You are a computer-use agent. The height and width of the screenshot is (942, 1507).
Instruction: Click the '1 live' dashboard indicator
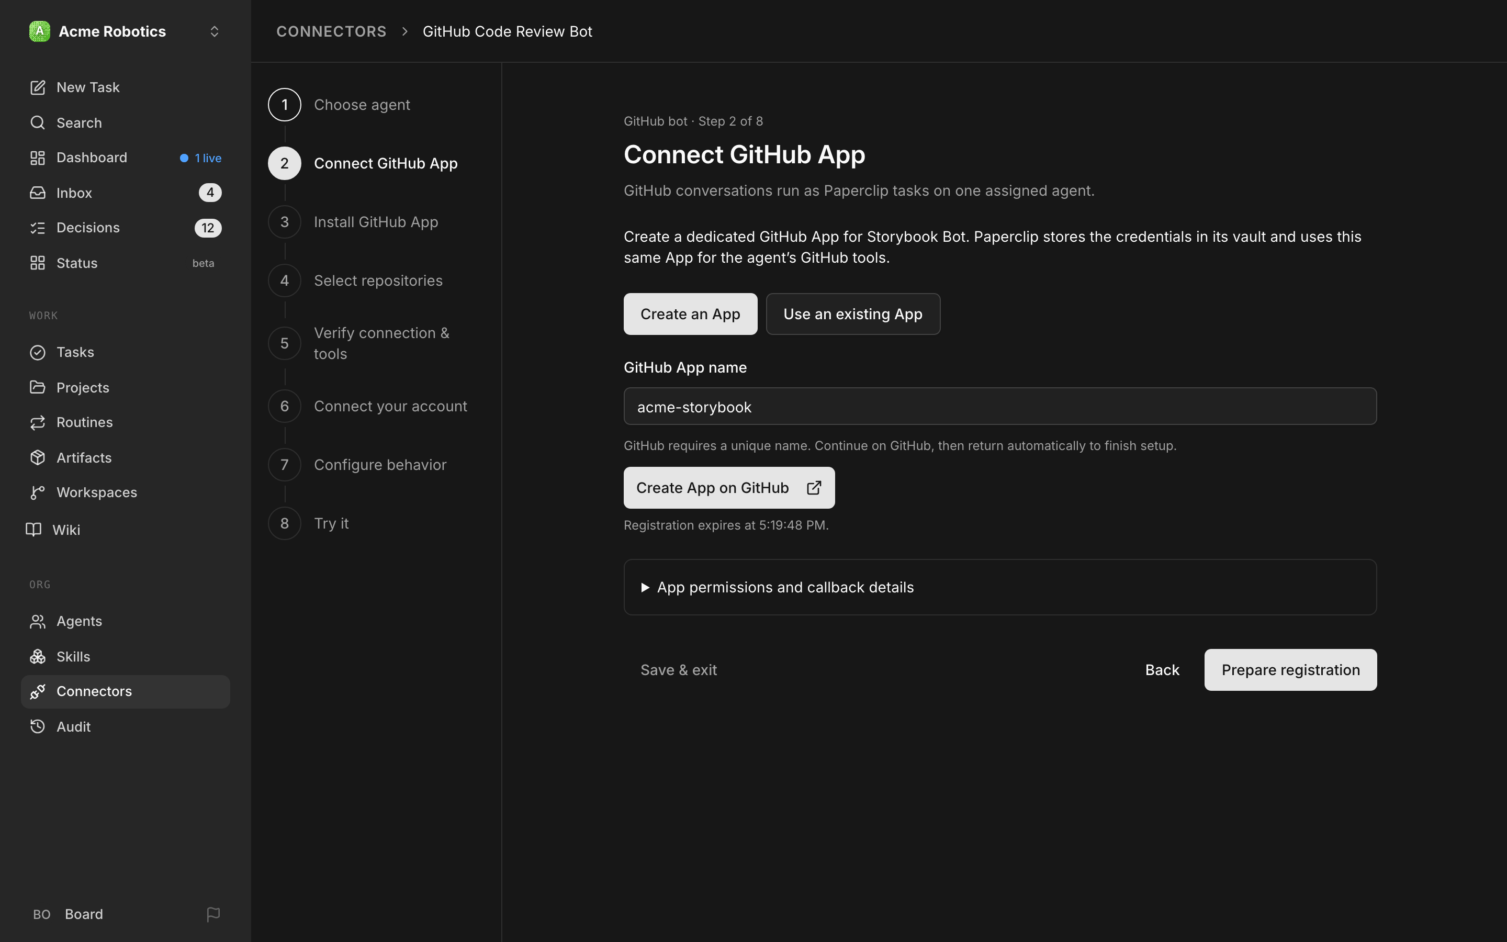click(200, 158)
